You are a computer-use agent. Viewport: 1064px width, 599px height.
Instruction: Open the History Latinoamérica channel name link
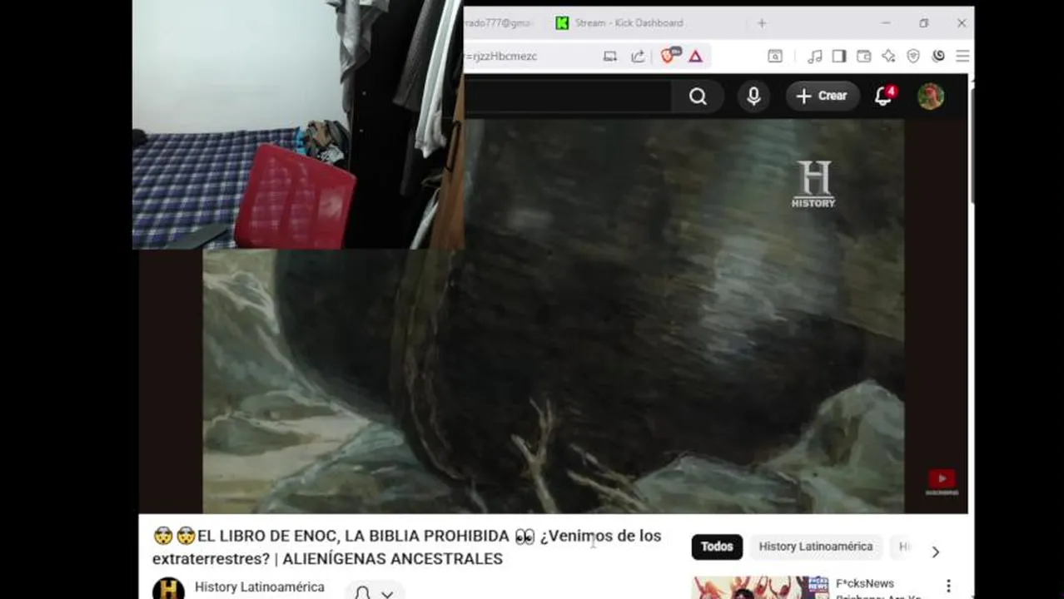pyautogui.click(x=260, y=587)
